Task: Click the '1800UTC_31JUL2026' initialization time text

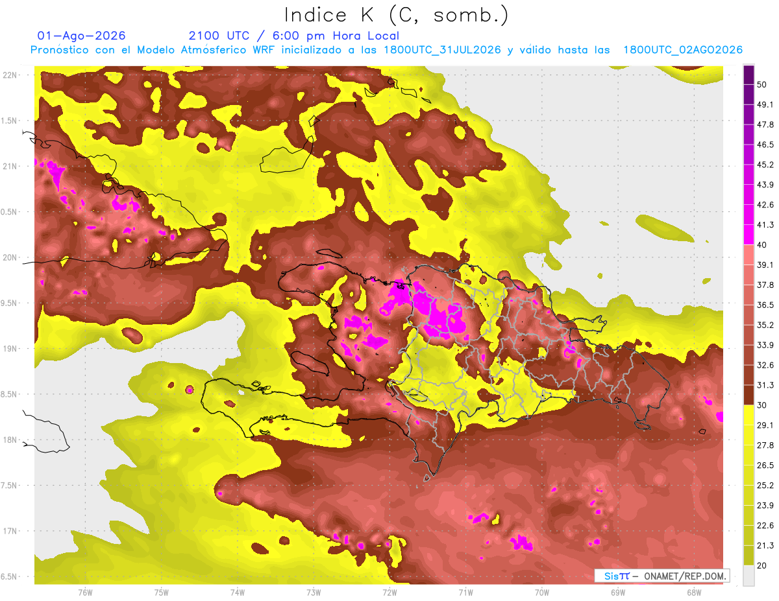Action: (x=441, y=50)
